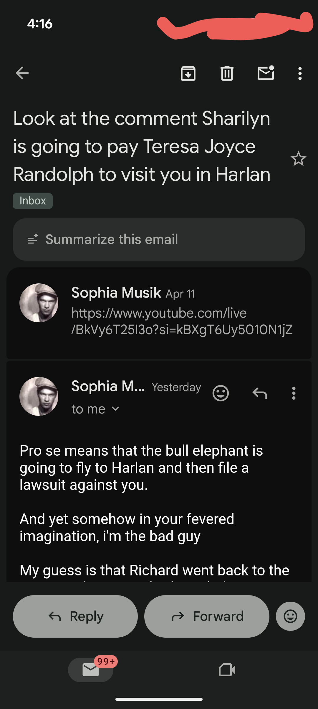Click the Inbox label chip
318x709 pixels.
click(33, 201)
